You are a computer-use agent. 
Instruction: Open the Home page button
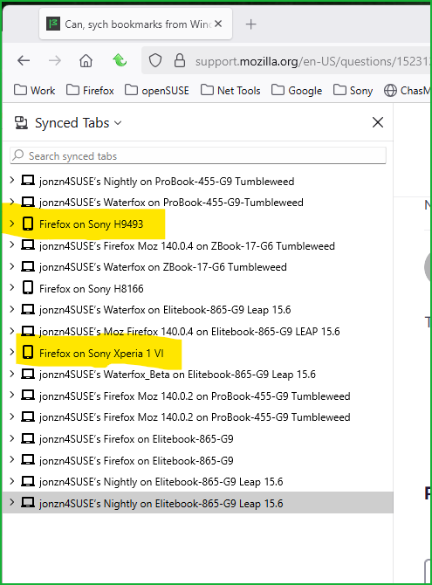tap(86, 60)
